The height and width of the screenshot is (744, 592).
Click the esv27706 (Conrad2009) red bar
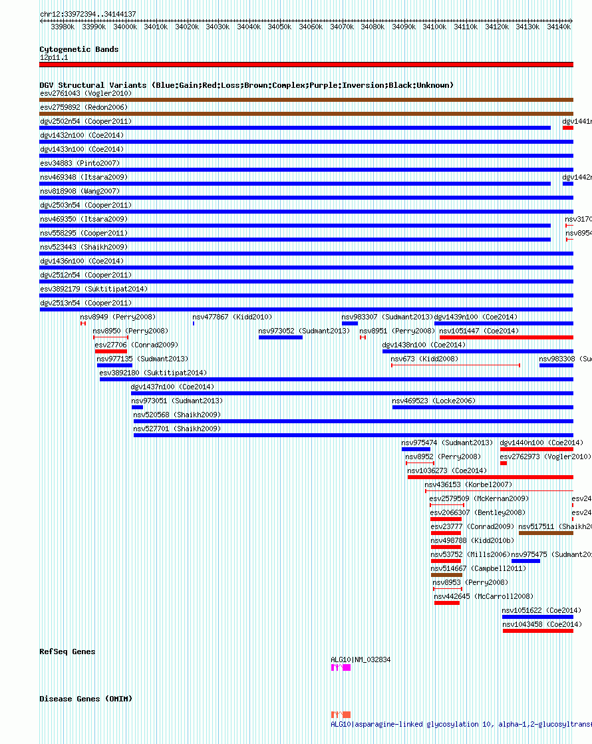coord(111,351)
